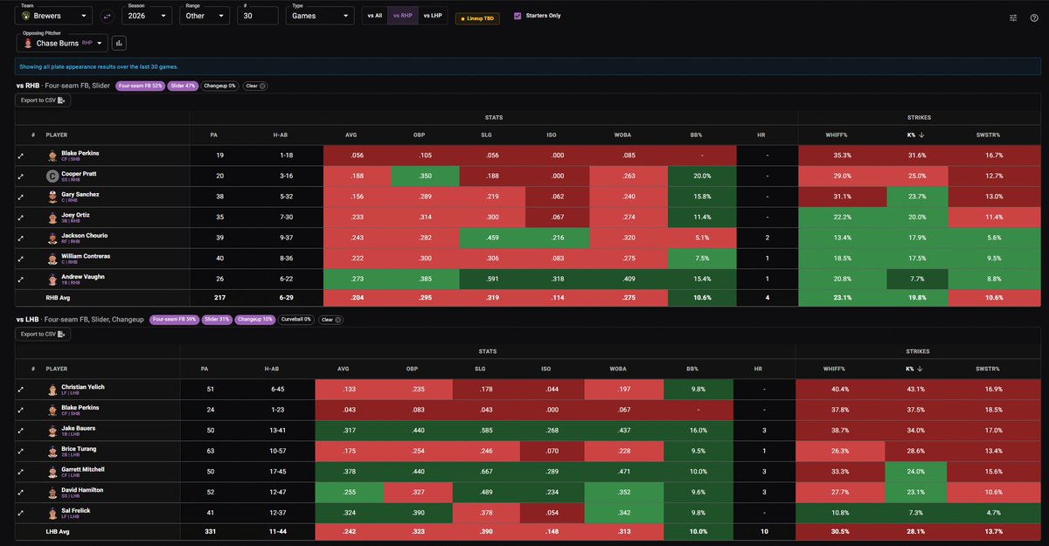Open the Opposing Pitcher dropdown for Chase Burns
This screenshot has width=1049, height=546.
(x=63, y=43)
